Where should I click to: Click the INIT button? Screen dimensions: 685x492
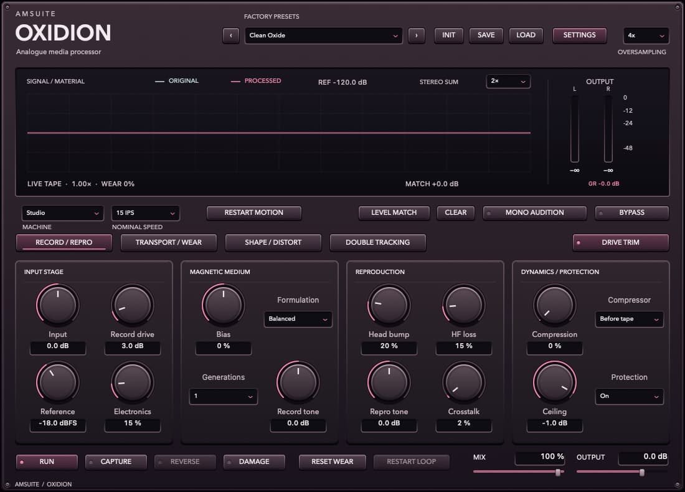click(448, 35)
